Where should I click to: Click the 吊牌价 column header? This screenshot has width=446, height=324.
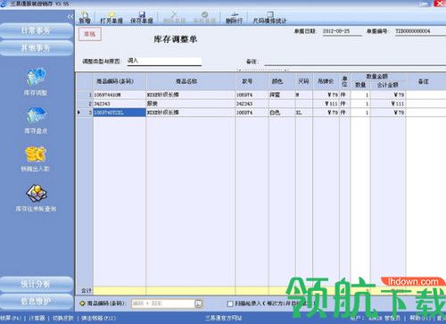click(326, 81)
